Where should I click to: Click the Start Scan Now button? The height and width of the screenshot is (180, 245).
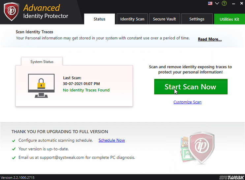click(191, 87)
